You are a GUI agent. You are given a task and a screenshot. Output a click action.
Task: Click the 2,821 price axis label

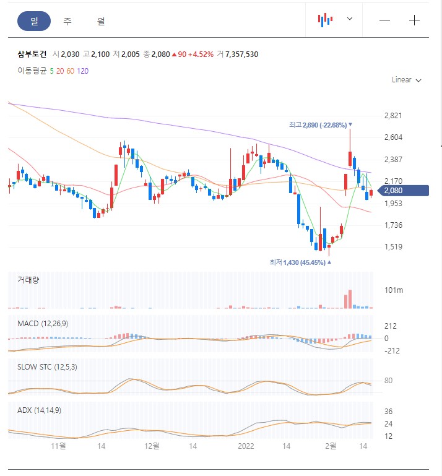pos(393,116)
